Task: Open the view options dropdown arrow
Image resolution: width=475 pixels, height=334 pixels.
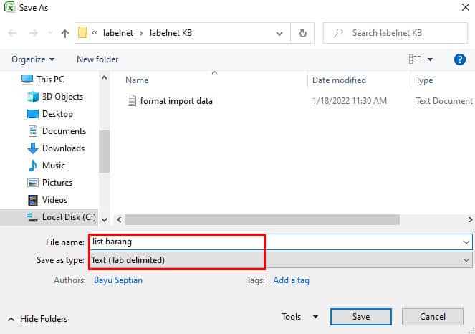Action: pos(430,59)
